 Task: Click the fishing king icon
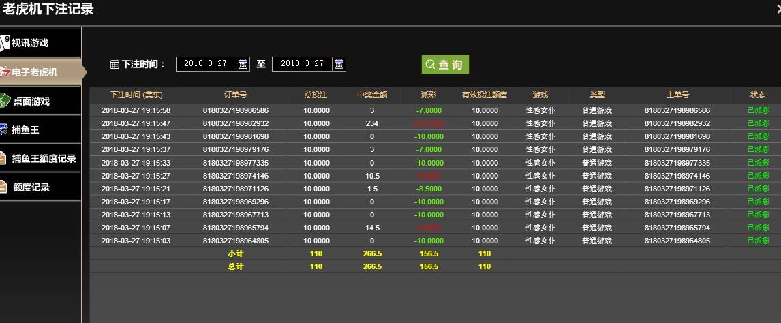pyautogui.click(x=5, y=129)
